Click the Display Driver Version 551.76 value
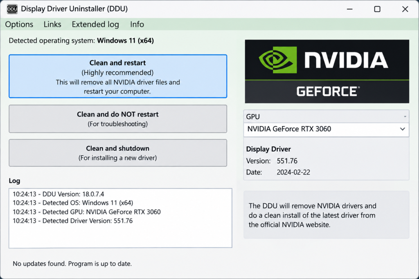419x279 pixels. click(287, 161)
